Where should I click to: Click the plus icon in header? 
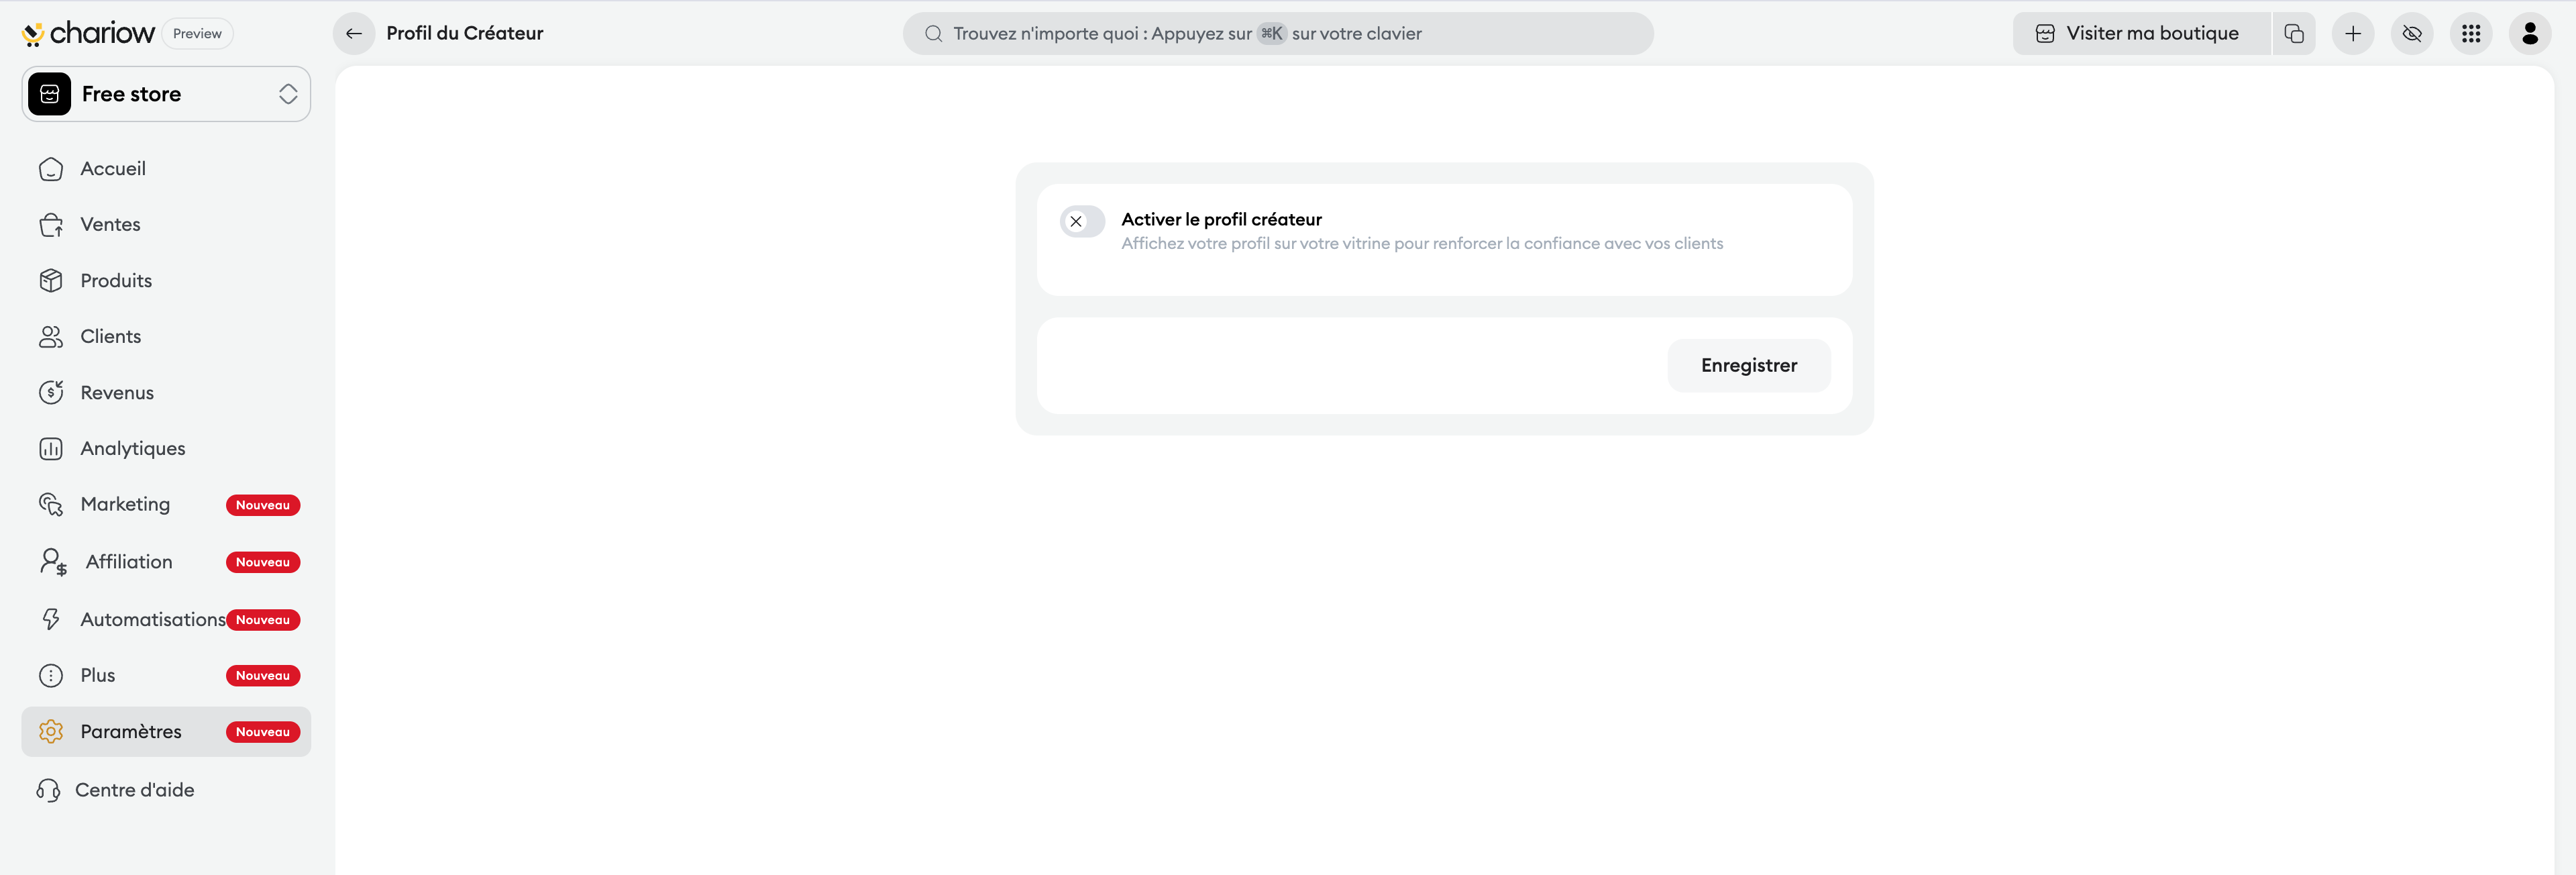[2352, 33]
